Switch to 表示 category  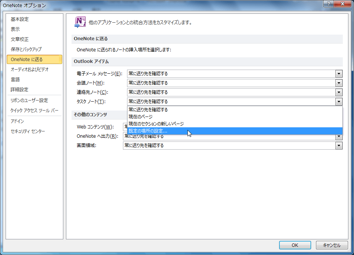(34, 29)
